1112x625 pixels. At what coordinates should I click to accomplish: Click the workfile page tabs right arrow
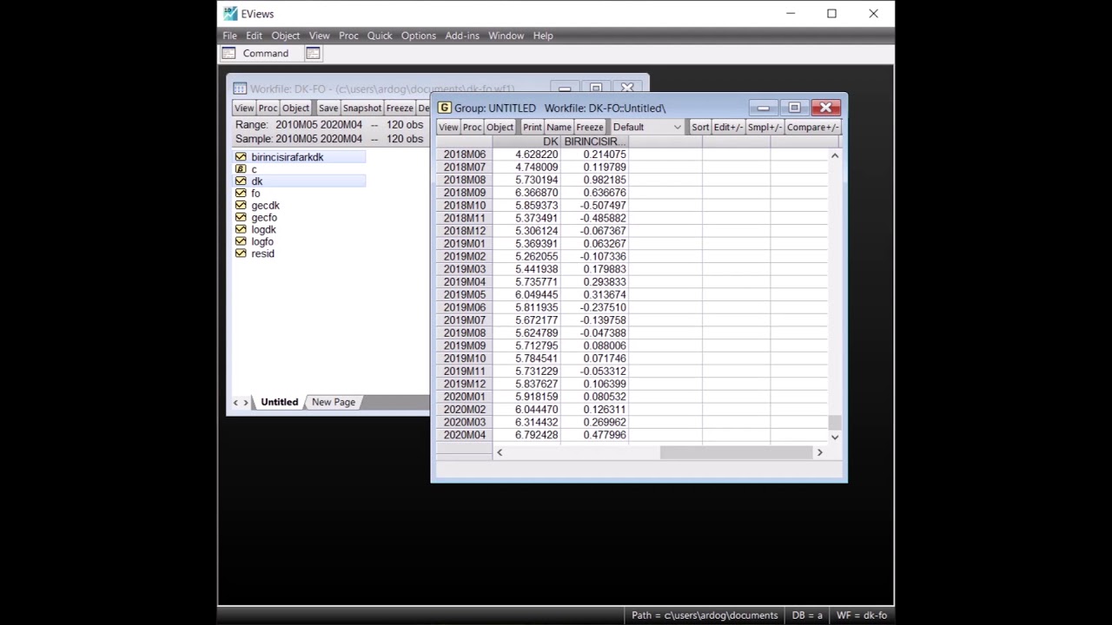click(x=247, y=402)
